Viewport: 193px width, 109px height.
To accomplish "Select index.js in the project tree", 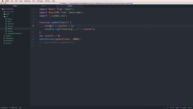I will tap(10, 29).
